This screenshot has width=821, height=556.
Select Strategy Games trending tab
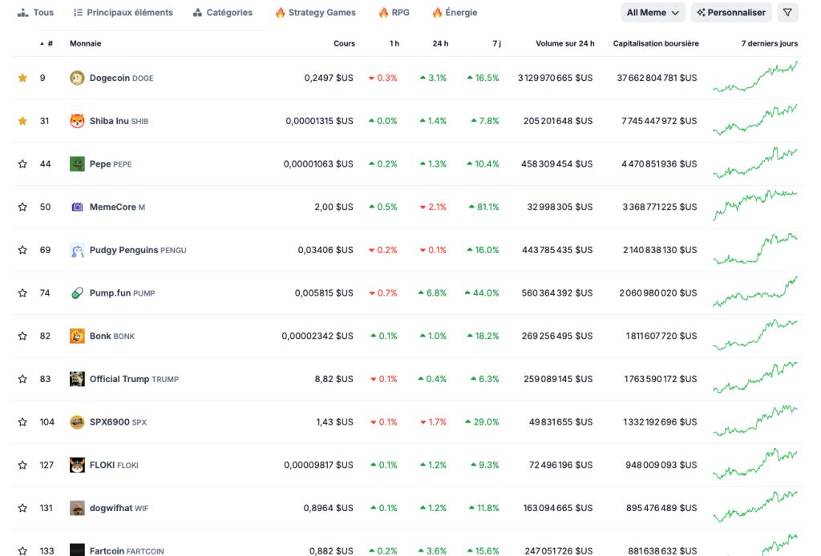315,13
